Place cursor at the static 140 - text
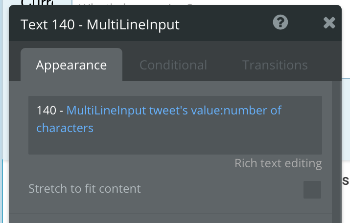 coord(50,111)
